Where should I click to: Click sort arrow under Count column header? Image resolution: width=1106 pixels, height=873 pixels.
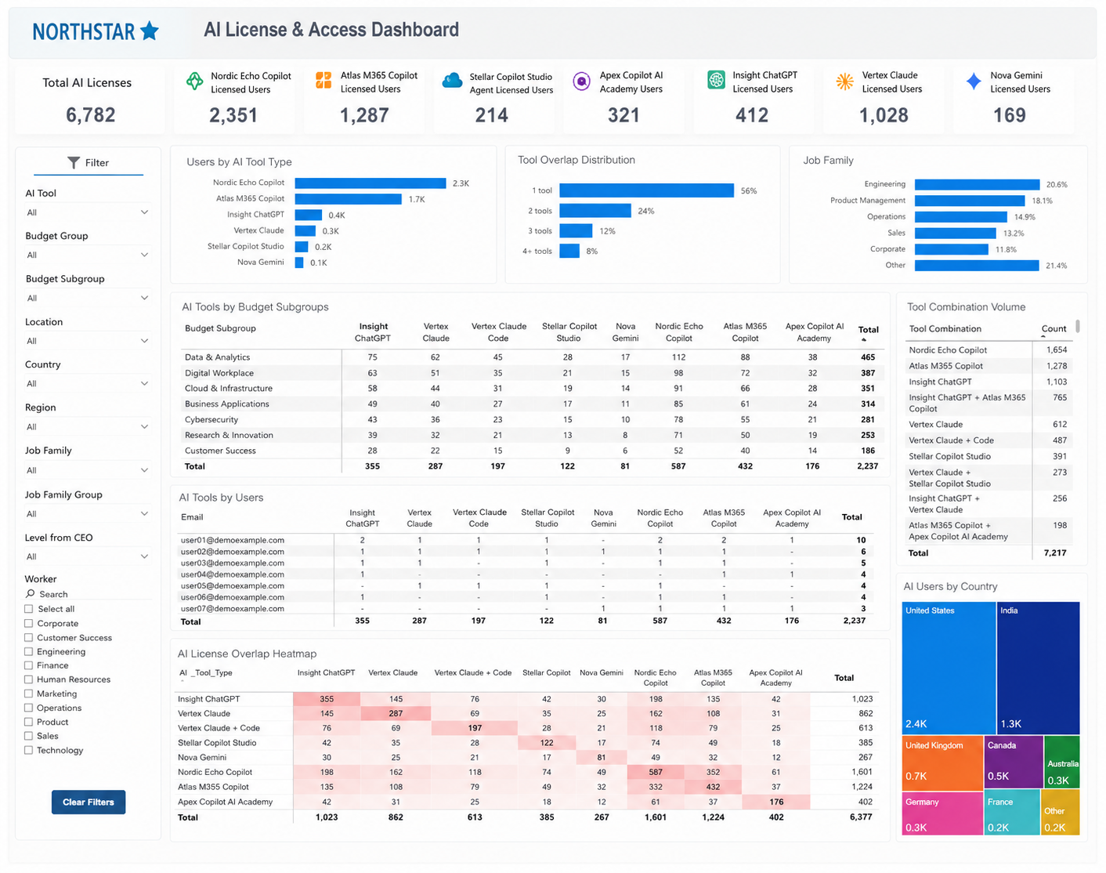tap(1044, 337)
